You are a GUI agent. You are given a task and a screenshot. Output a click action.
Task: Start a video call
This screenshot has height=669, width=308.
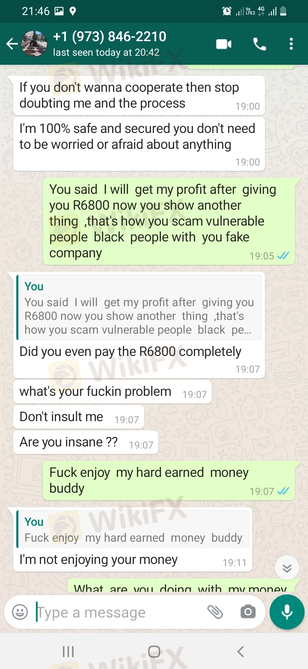pyautogui.click(x=224, y=44)
